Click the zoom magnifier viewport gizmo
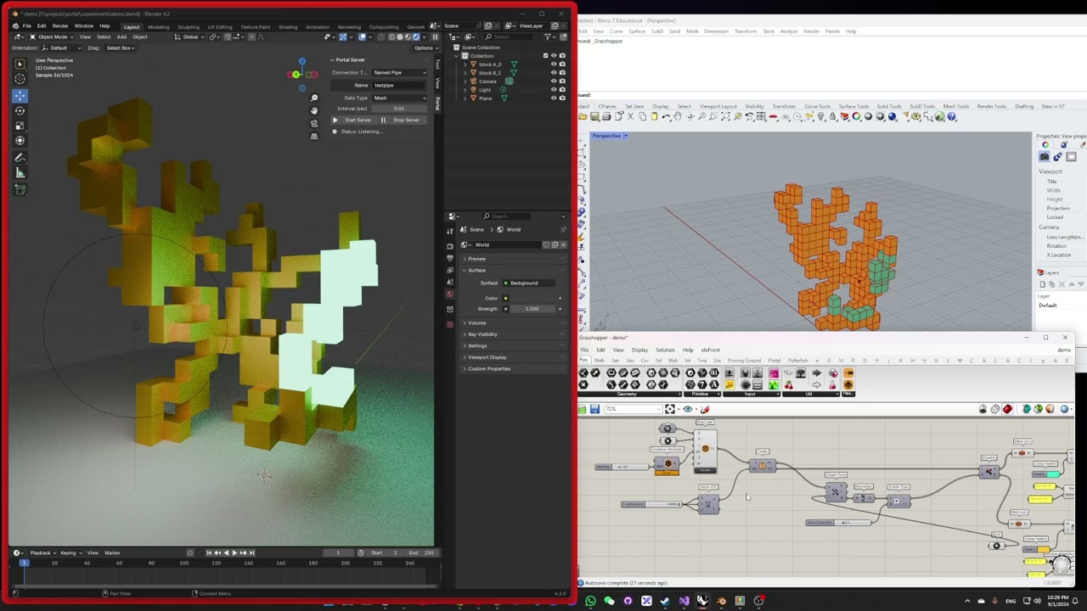1087x611 pixels. click(314, 98)
